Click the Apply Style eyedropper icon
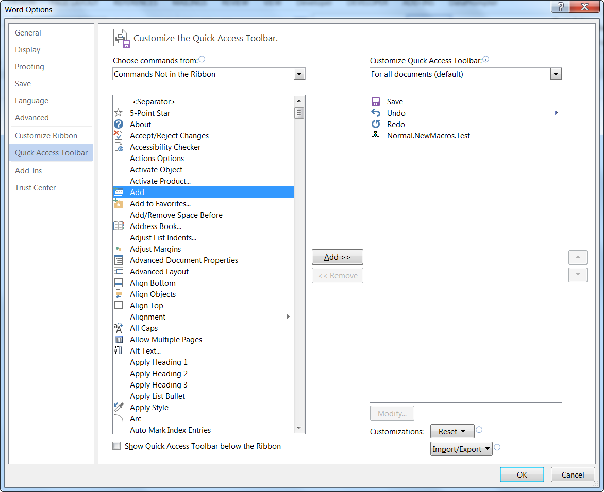The height and width of the screenshot is (492, 604). click(118, 407)
